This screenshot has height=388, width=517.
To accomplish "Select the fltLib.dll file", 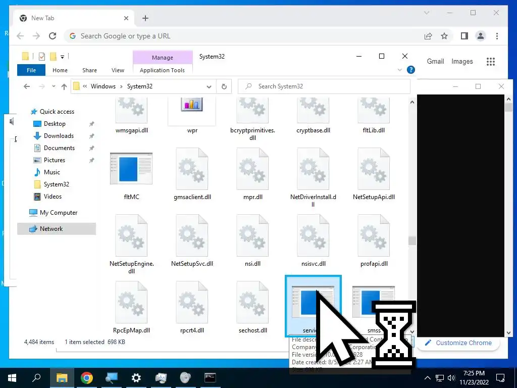I will (x=374, y=116).
